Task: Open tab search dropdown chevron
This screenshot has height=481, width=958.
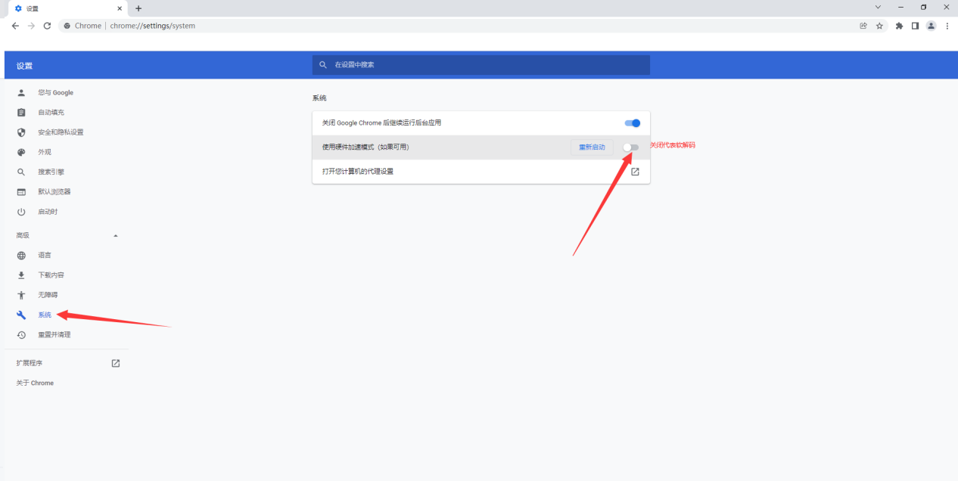Action: (878, 7)
